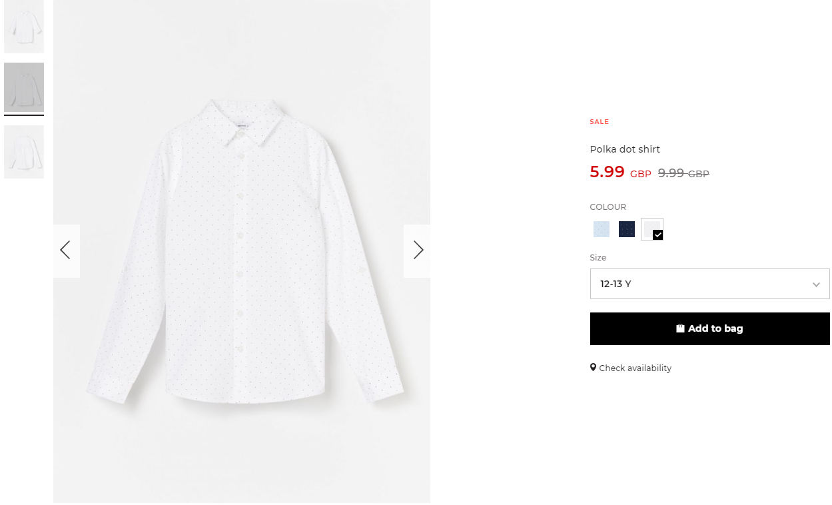Click the location pin icon beside Check availability

click(593, 367)
